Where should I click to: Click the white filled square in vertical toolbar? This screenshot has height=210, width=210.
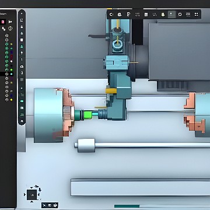click(x=22, y=40)
